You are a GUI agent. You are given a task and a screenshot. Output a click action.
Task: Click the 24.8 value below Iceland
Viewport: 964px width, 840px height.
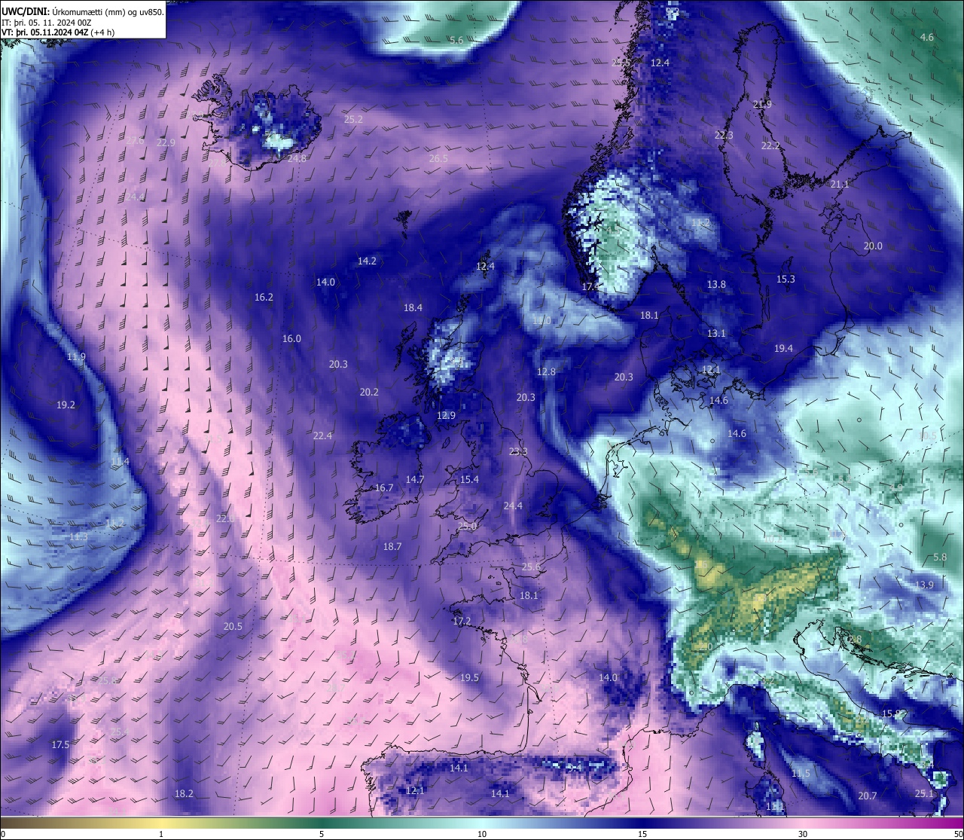297,158
